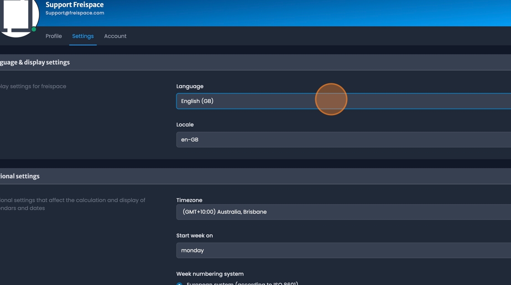
Task: Click the Locale field label
Action: click(185, 124)
